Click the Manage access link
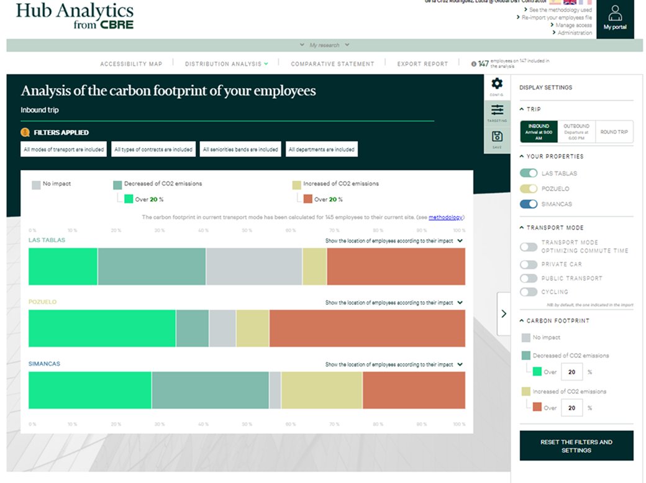The width and height of the screenshot is (646, 483). pyautogui.click(x=573, y=25)
